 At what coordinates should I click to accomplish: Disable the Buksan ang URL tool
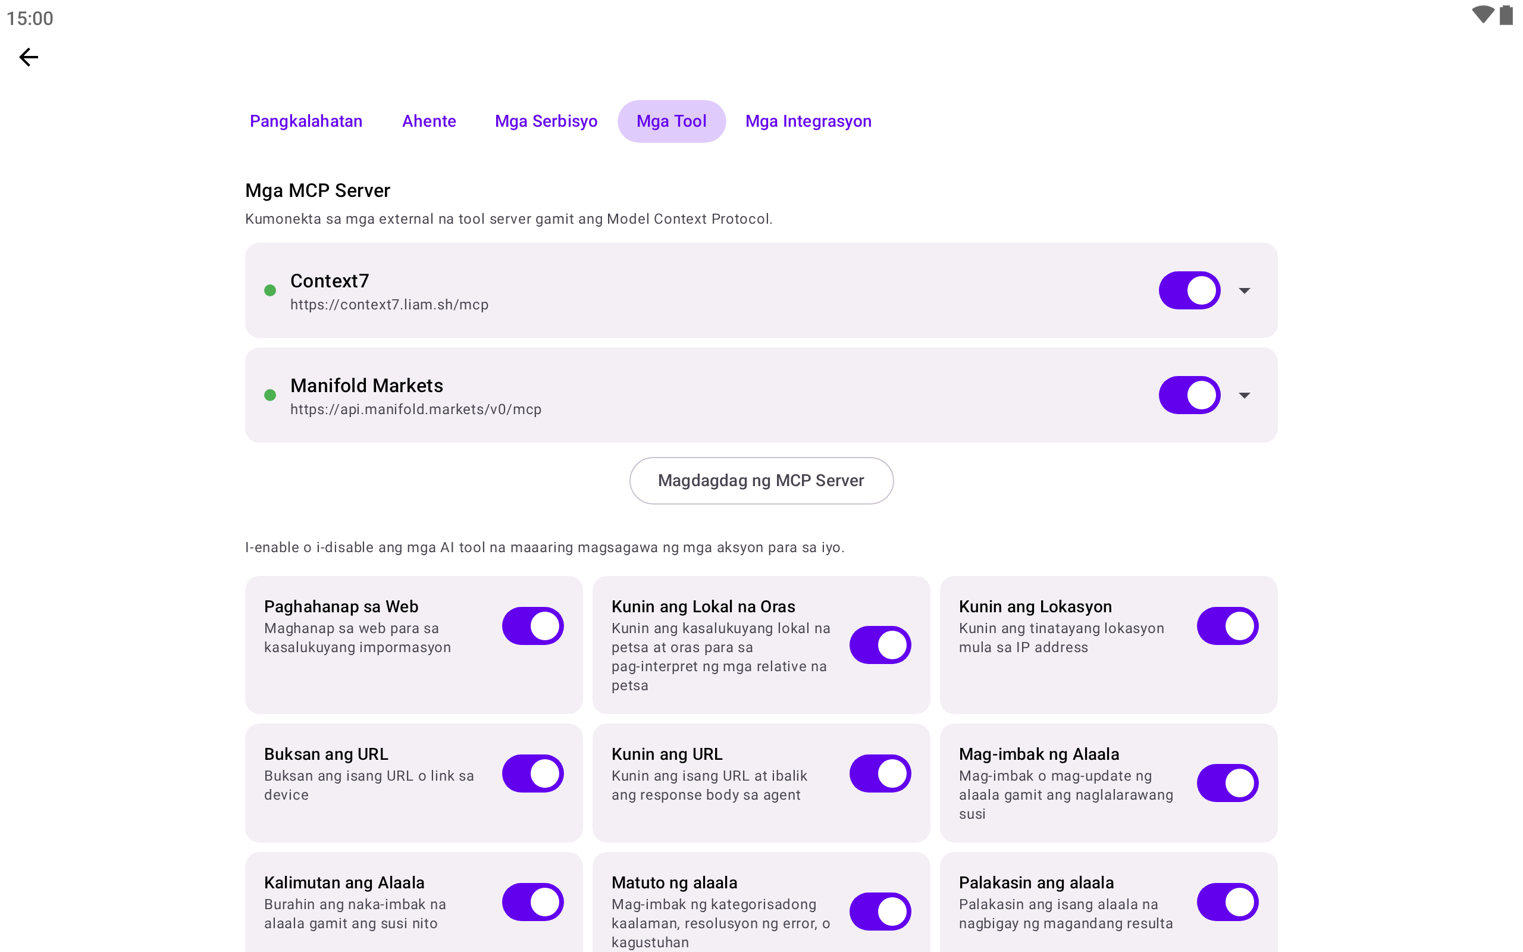point(532,773)
